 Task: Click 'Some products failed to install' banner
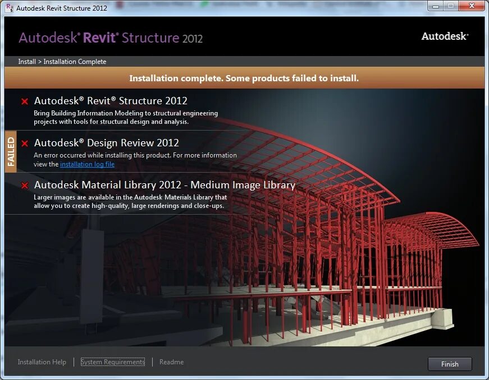click(x=244, y=78)
